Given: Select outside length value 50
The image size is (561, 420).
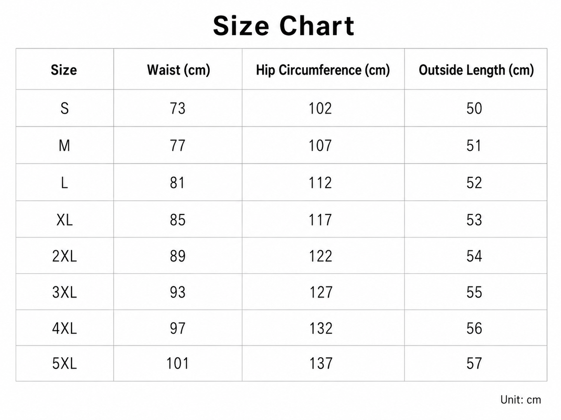Looking at the screenshot, I should (474, 108).
